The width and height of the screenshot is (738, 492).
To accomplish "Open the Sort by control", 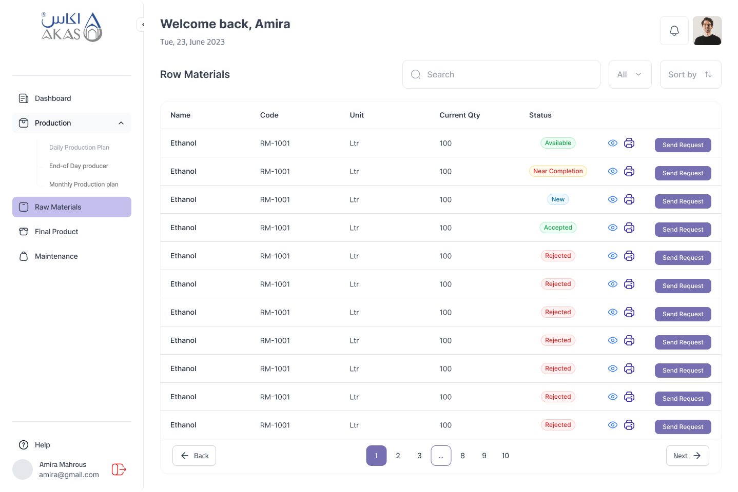I will [x=691, y=74].
